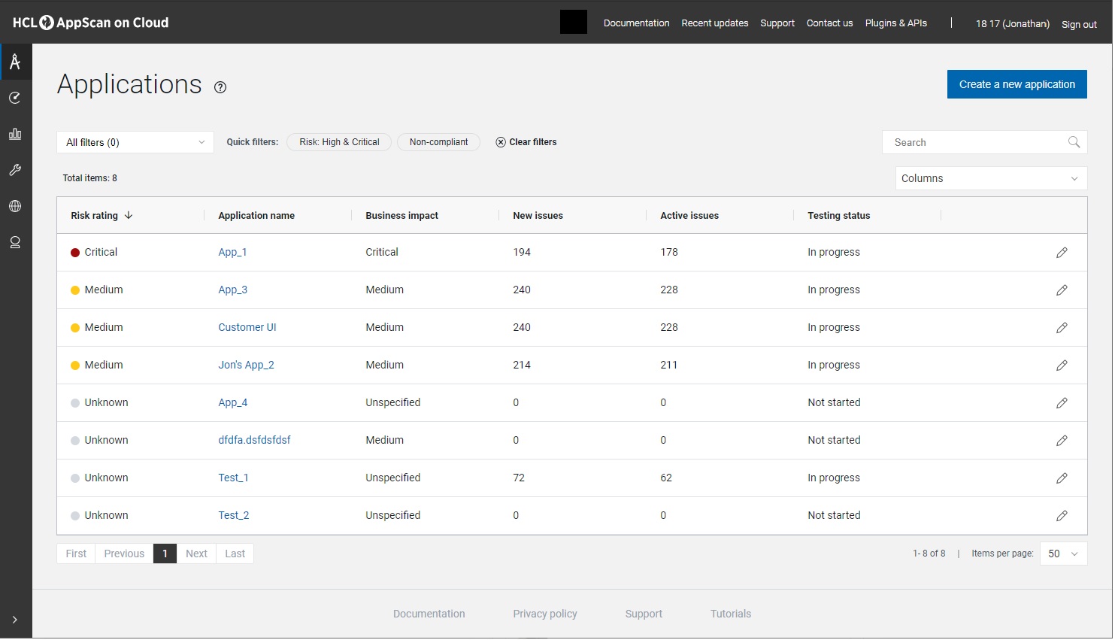1115x640 pixels.
Task: Click the wrench tools icon in the sidebar
Action: 15,171
